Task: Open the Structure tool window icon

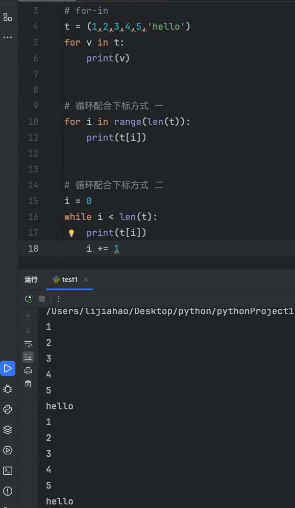Action: tap(8, 17)
